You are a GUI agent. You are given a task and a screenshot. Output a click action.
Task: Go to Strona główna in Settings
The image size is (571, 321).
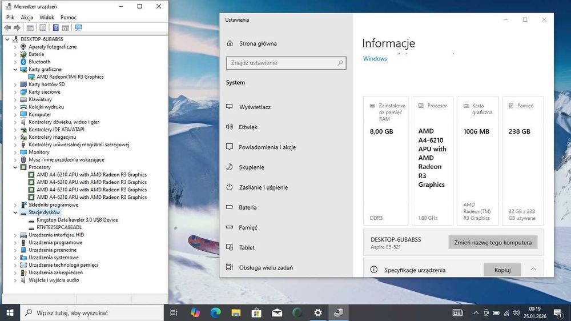coord(258,43)
